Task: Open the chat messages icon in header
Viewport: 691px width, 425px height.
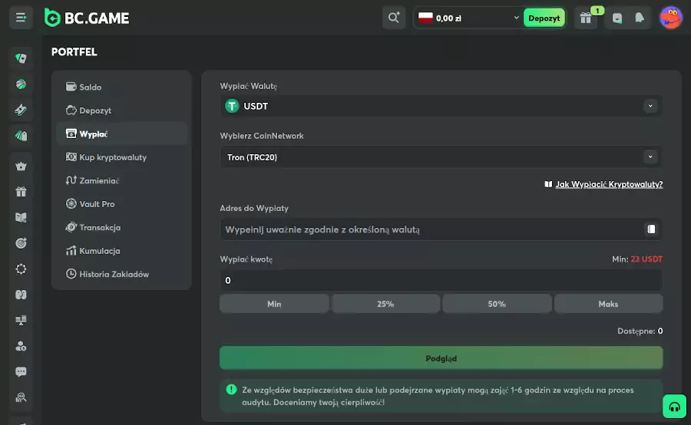Action: (617, 18)
